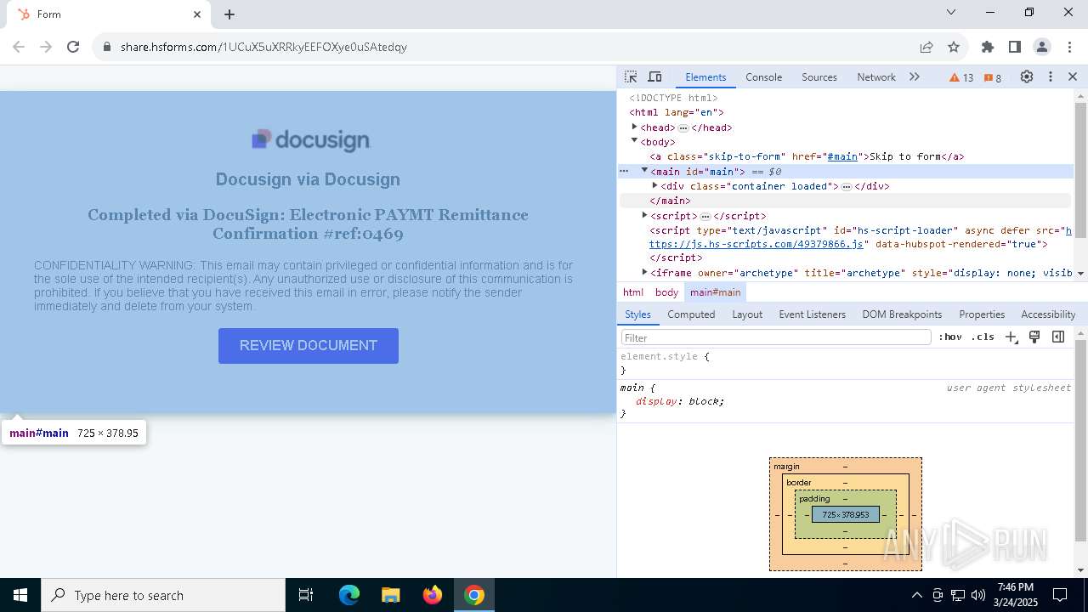Open Chrome three-dot menu
The height and width of the screenshot is (612, 1088).
(1069, 47)
